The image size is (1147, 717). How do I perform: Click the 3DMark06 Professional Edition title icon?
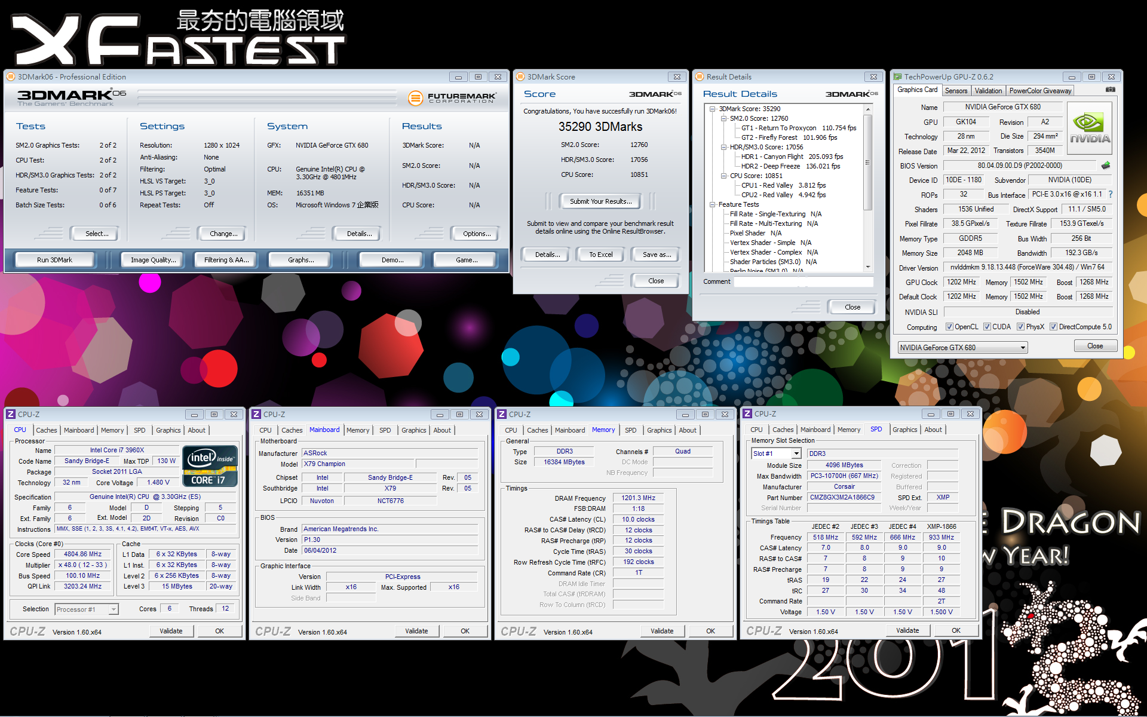coord(11,76)
